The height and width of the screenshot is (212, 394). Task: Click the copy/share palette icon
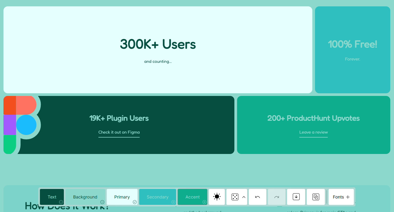click(x=316, y=197)
